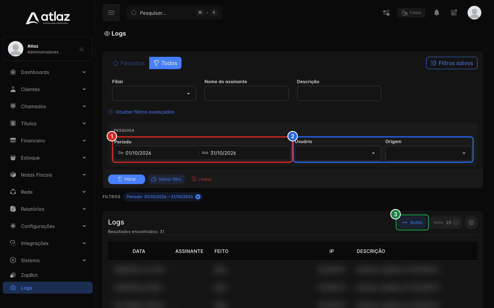494x308 pixels.
Task: Switch to the Favoritos tab
Action: pos(129,63)
